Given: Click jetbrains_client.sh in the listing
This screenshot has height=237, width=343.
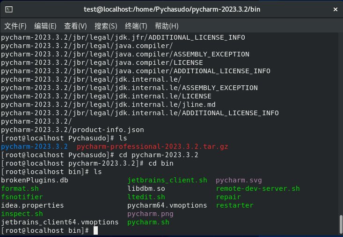Looking at the screenshot, I should [167, 180].
